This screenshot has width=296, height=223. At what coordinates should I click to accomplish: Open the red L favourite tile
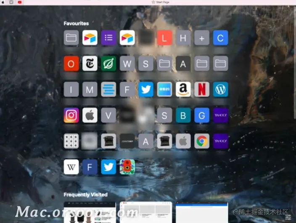[x=164, y=38]
